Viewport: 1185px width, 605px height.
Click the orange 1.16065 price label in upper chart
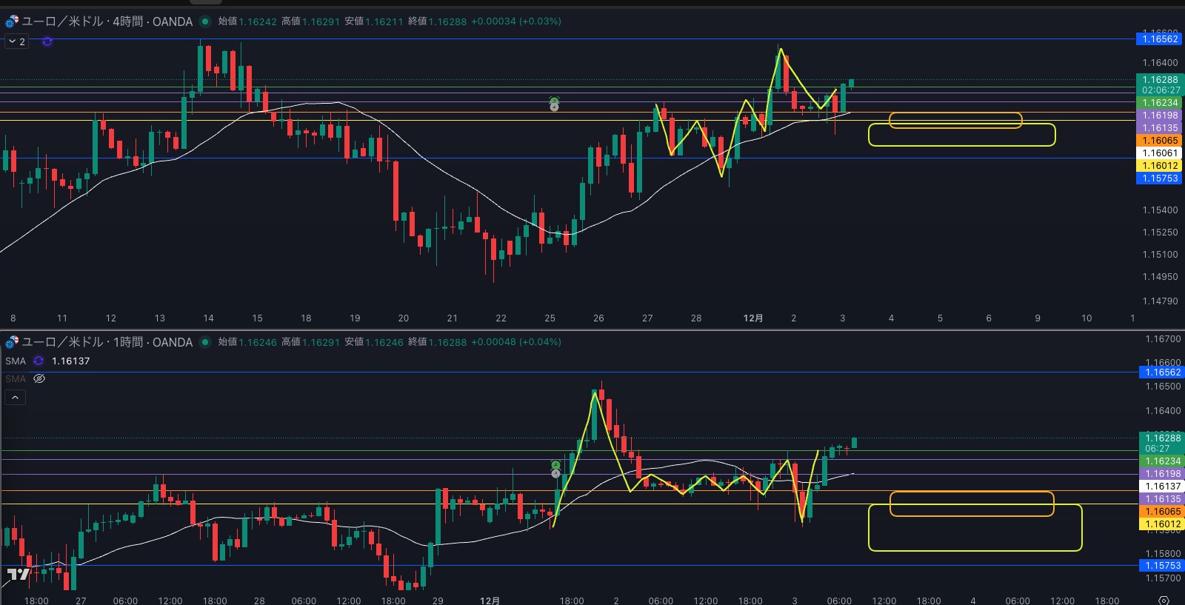pyautogui.click(x=1160, y=141)
